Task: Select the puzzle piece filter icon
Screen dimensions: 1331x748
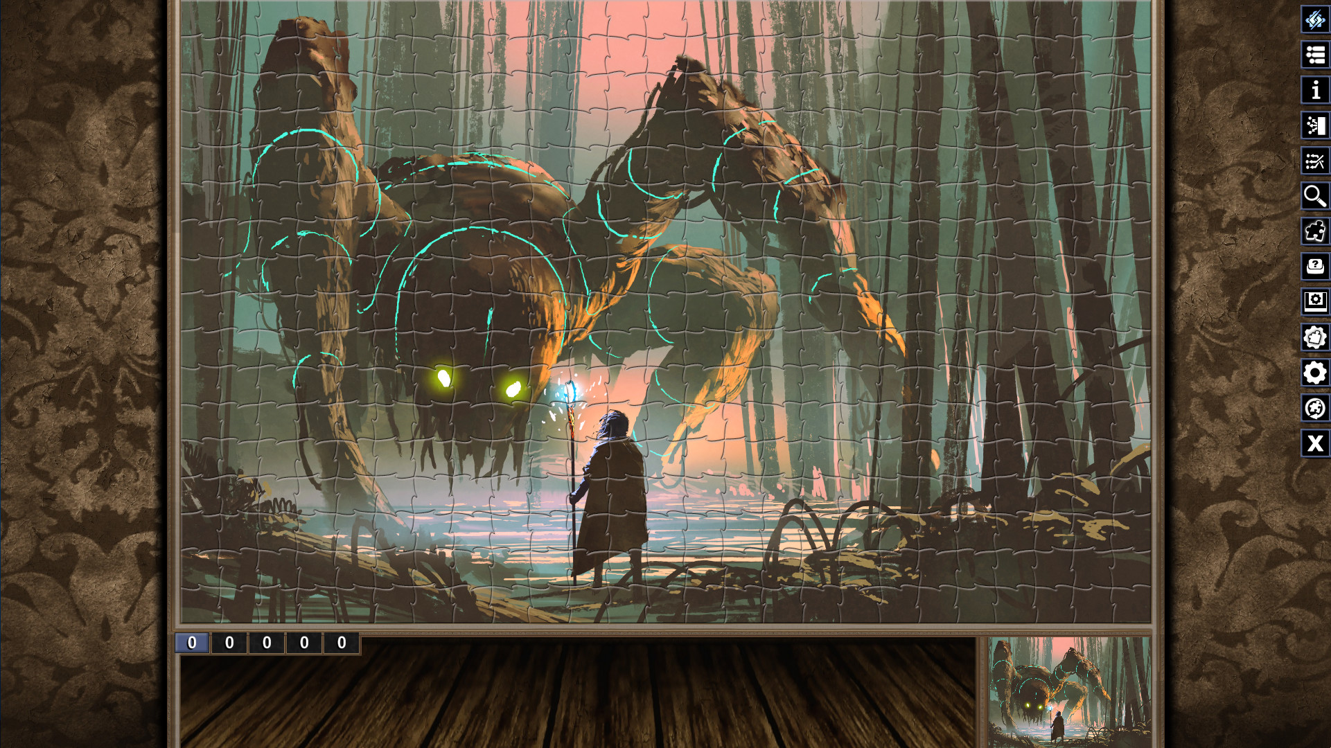Action: (1314, 232)
